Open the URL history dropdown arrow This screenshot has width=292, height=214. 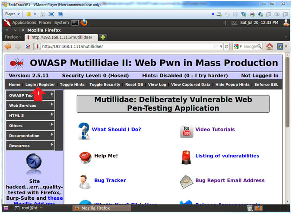point(221,46)
